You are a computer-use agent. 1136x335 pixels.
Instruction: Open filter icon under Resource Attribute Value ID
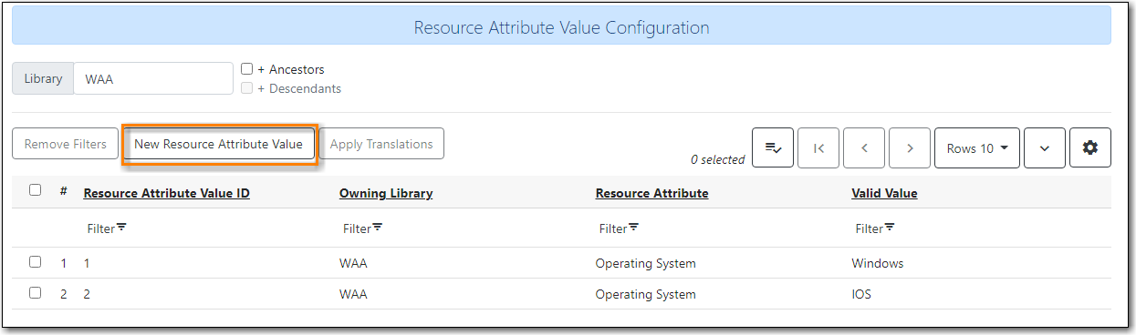tap(121, 228)
